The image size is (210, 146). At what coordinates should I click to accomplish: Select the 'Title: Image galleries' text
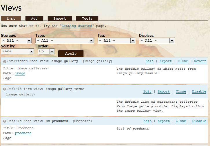point(25,69)
